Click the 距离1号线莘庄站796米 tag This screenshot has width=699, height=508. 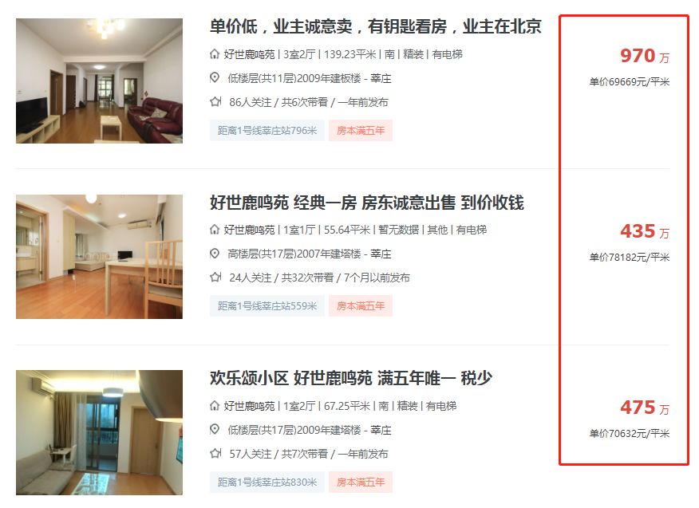coord(267,131)
